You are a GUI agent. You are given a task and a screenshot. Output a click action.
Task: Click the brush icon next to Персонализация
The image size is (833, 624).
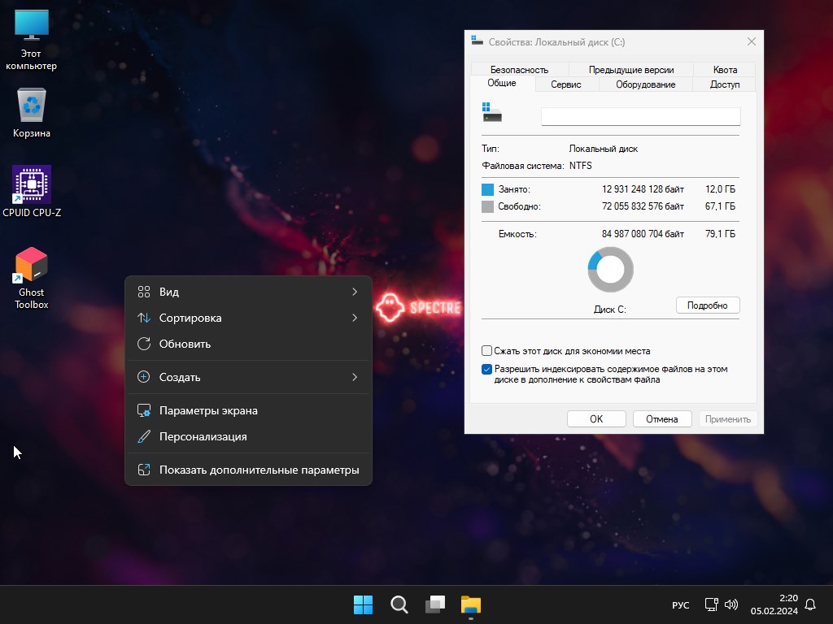tap(144, 436)
